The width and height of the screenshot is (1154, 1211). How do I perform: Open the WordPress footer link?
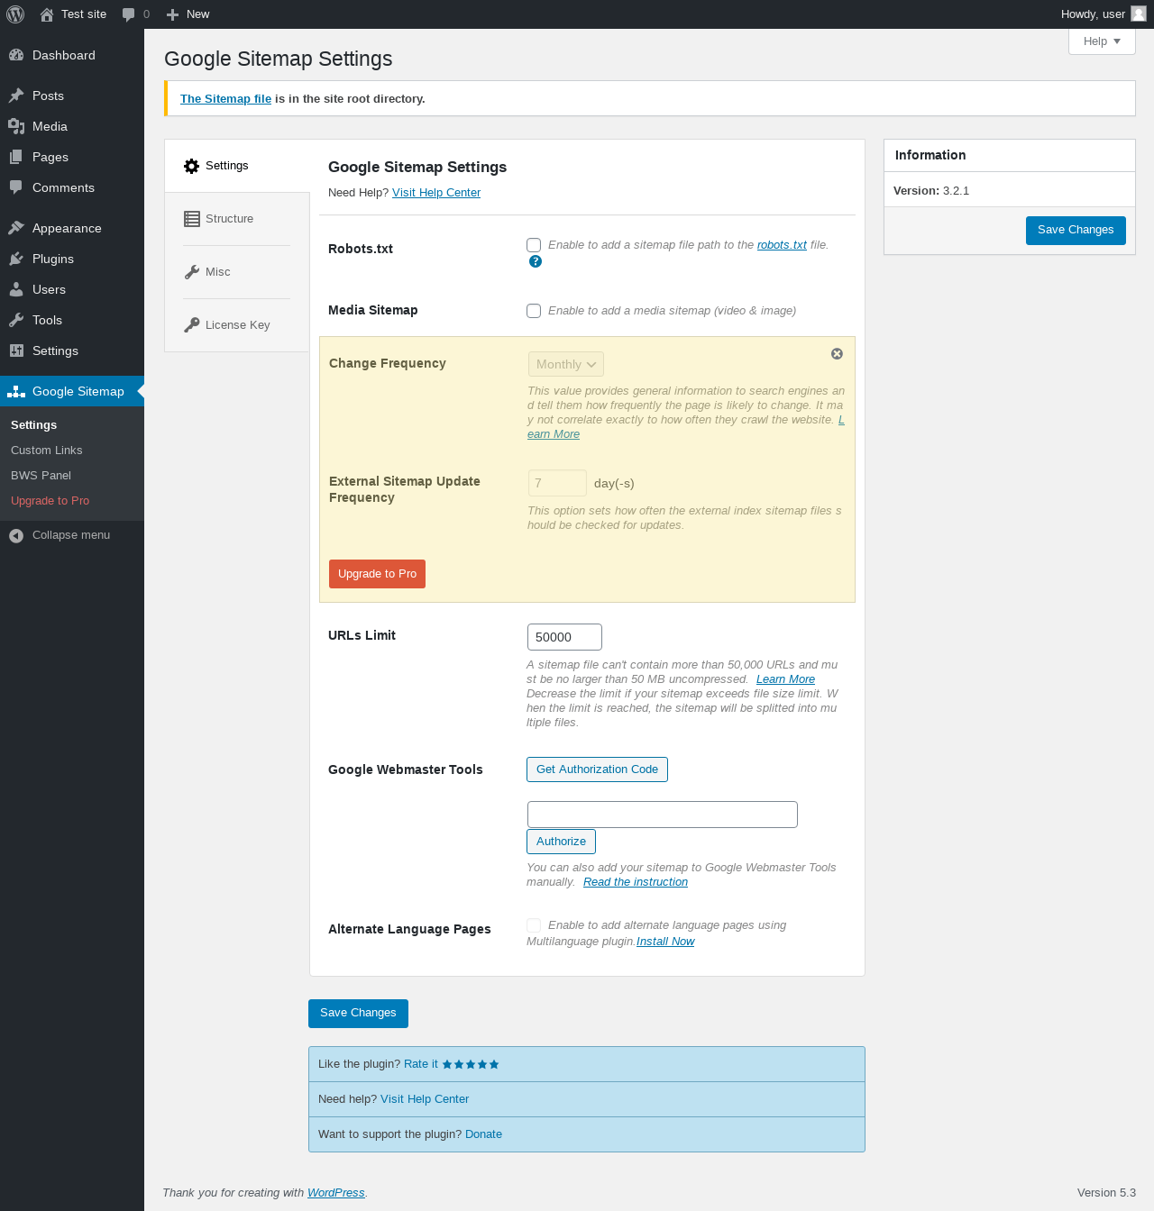click(x=336, y=1193)
